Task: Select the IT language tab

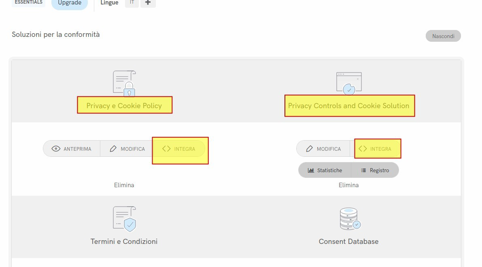Action: pyautogui.click(x=132, y=3)
